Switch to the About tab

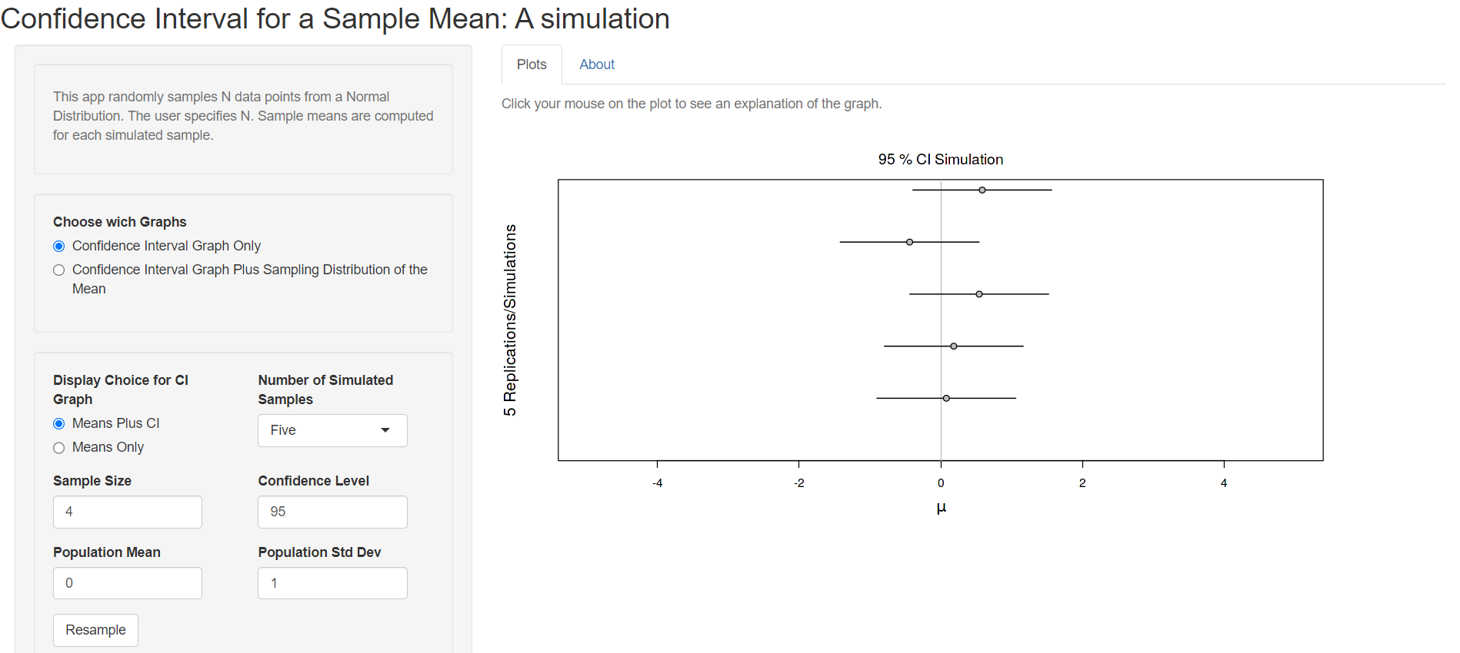click(597, 65)
